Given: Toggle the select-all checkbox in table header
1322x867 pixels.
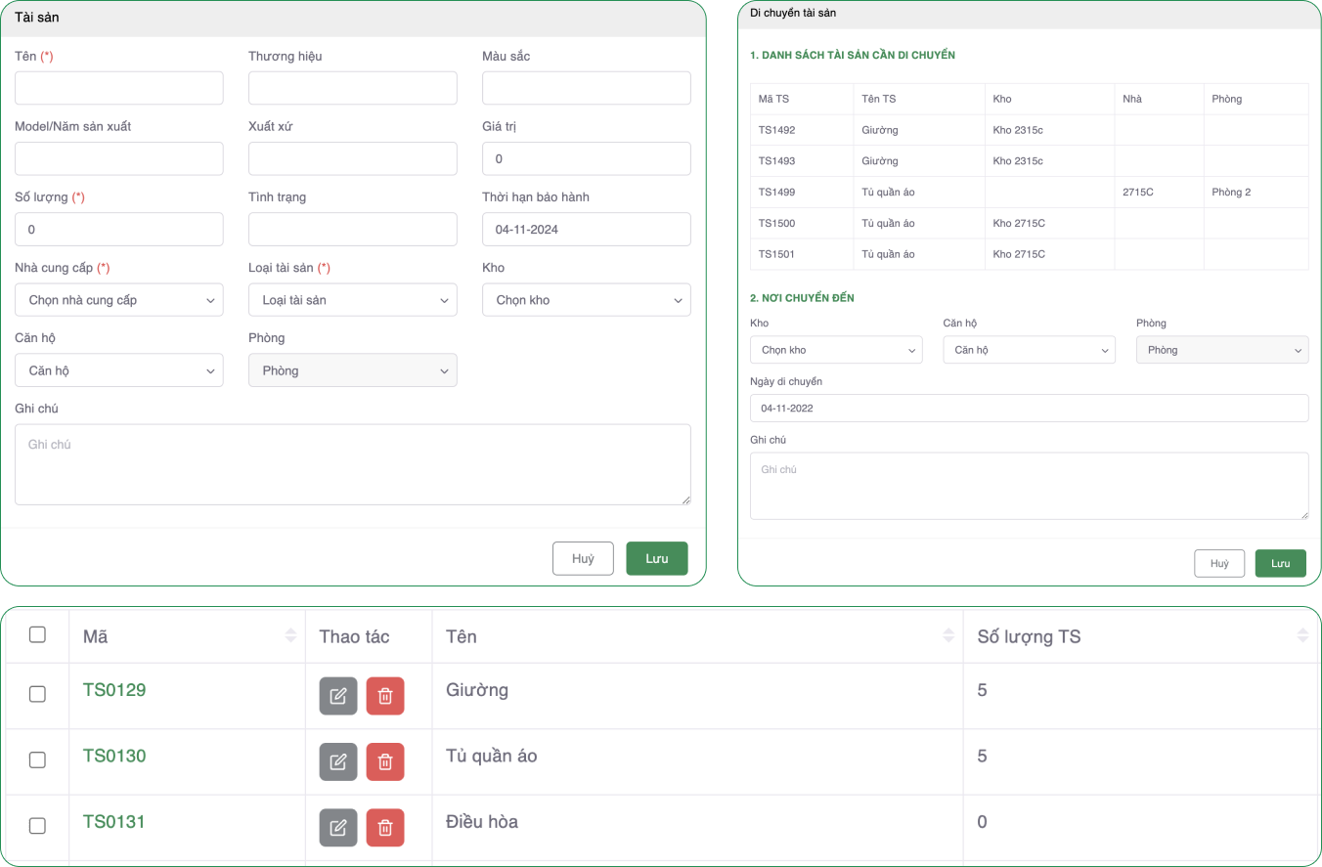Looking at the screenshot, I should (x=37, y=634).
